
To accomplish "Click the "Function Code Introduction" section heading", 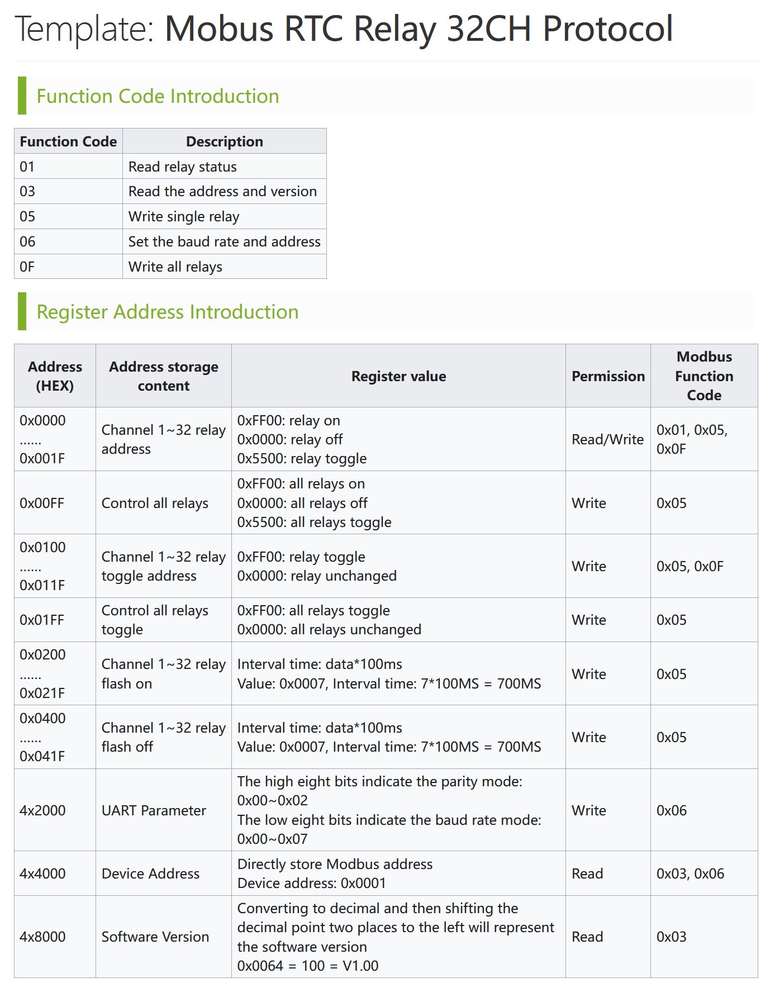I will coord(158,96).
